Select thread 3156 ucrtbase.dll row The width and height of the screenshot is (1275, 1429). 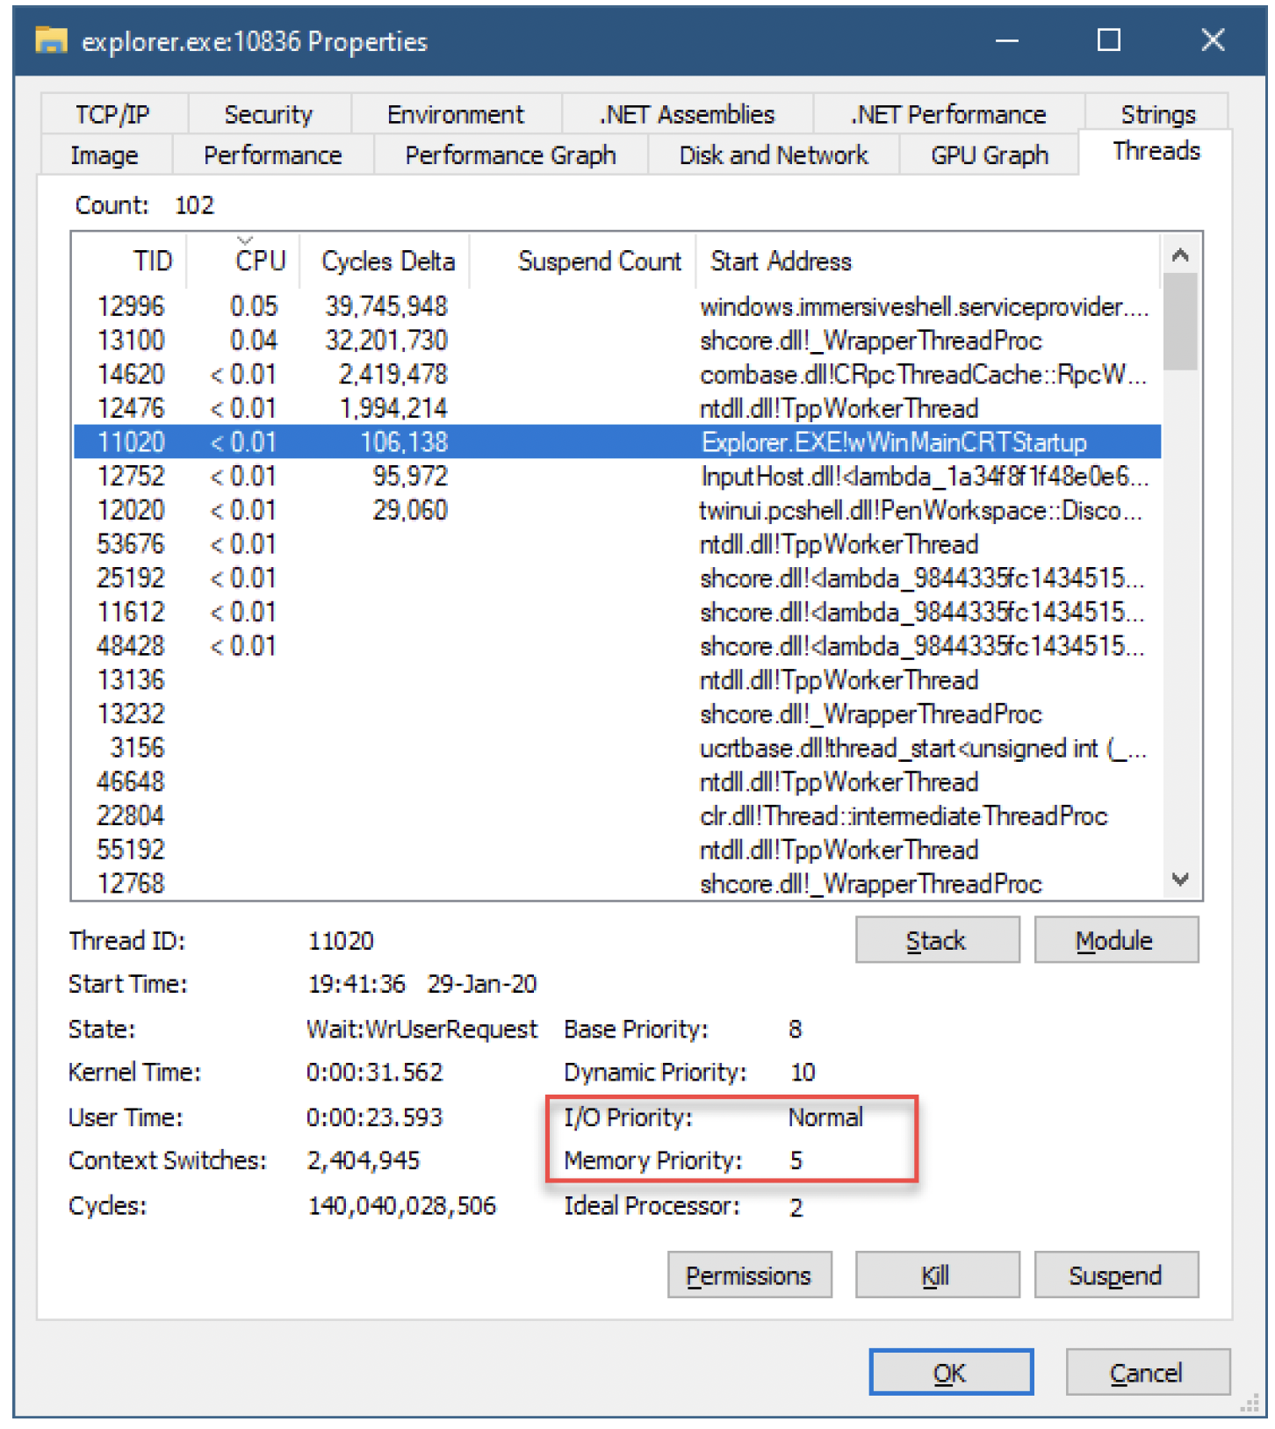(x=617, y=748)
